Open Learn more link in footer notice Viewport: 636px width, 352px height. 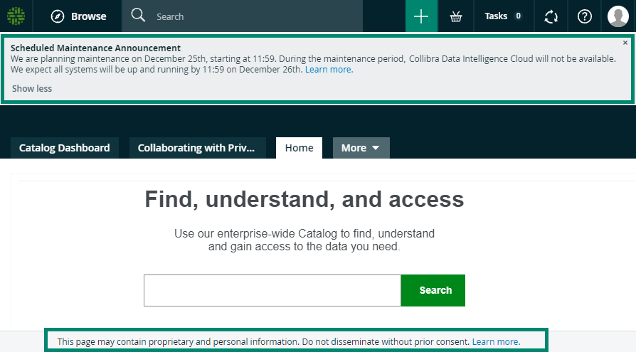tap(496, 342)
